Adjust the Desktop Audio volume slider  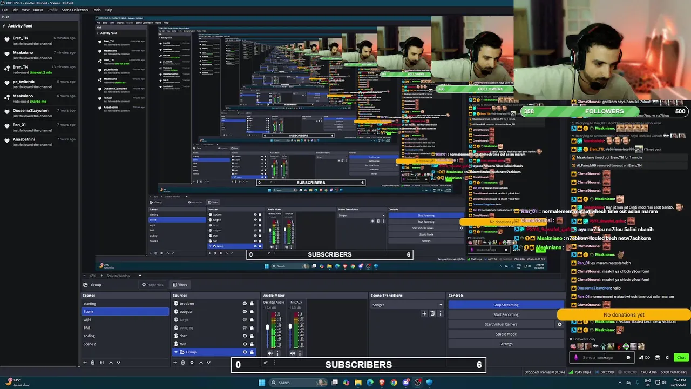click(268, 328)
